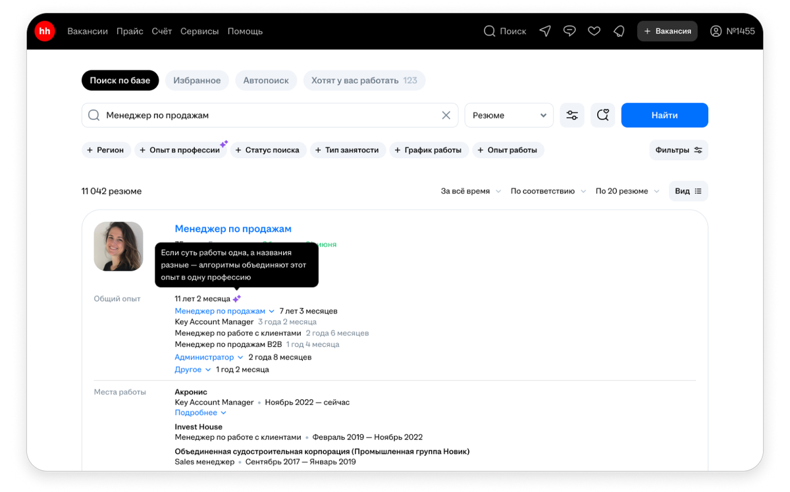This screenshot has height=492, width=790.
Task: Click the blue «Найти» button
Action: point(664,115)
